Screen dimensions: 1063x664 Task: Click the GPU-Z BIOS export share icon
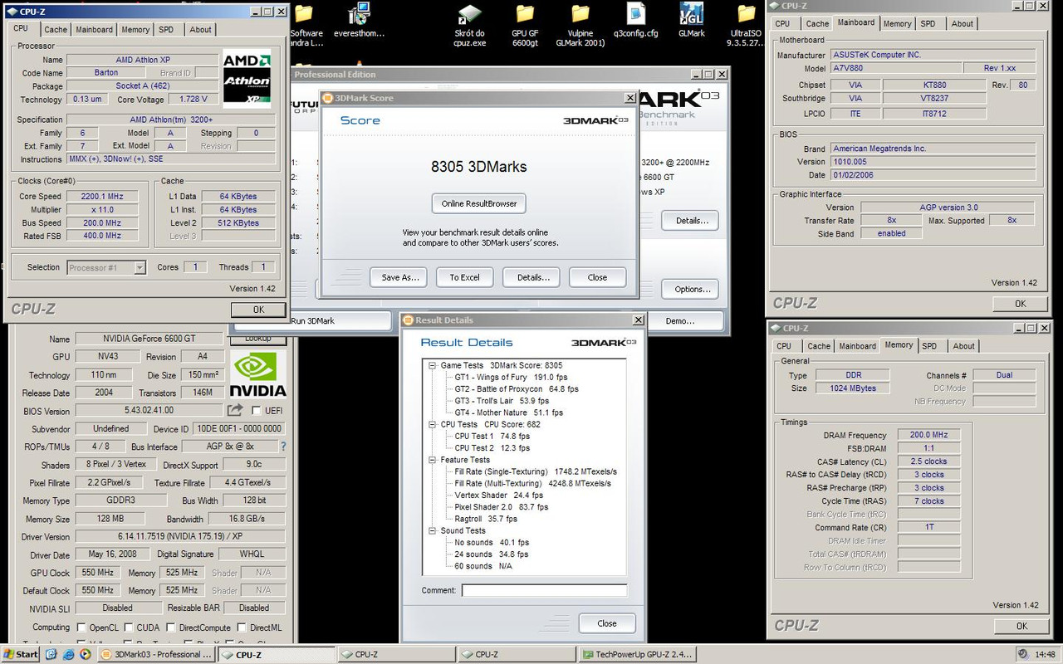pos(235,410)
